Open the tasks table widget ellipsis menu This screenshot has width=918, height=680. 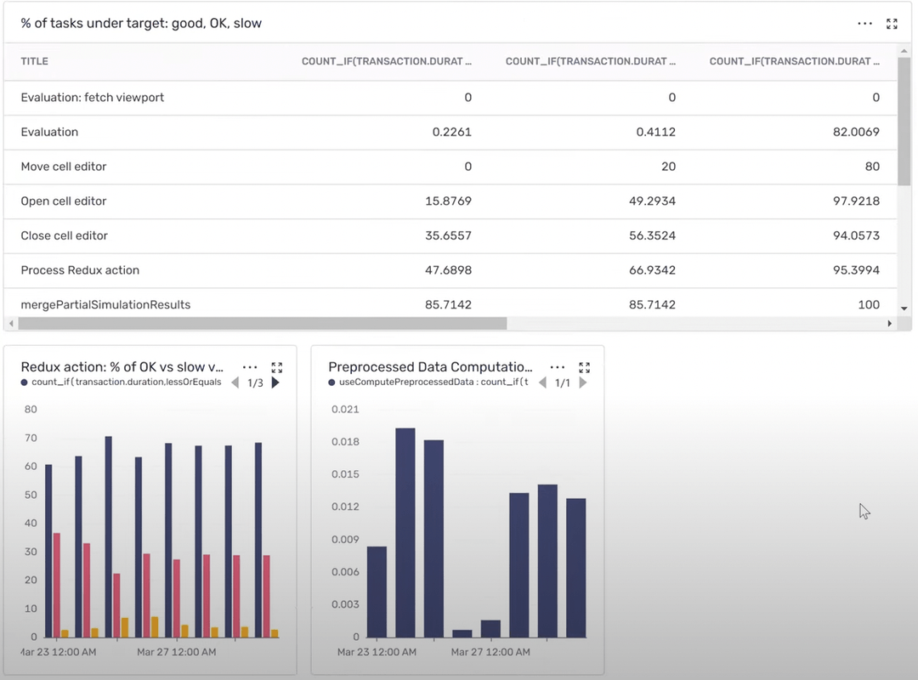(x=864, y=24)
